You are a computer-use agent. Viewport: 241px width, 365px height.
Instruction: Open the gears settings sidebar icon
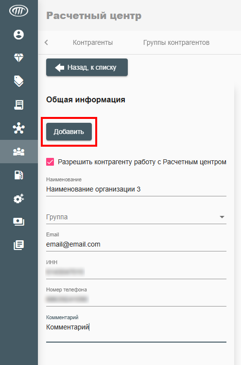18,198
